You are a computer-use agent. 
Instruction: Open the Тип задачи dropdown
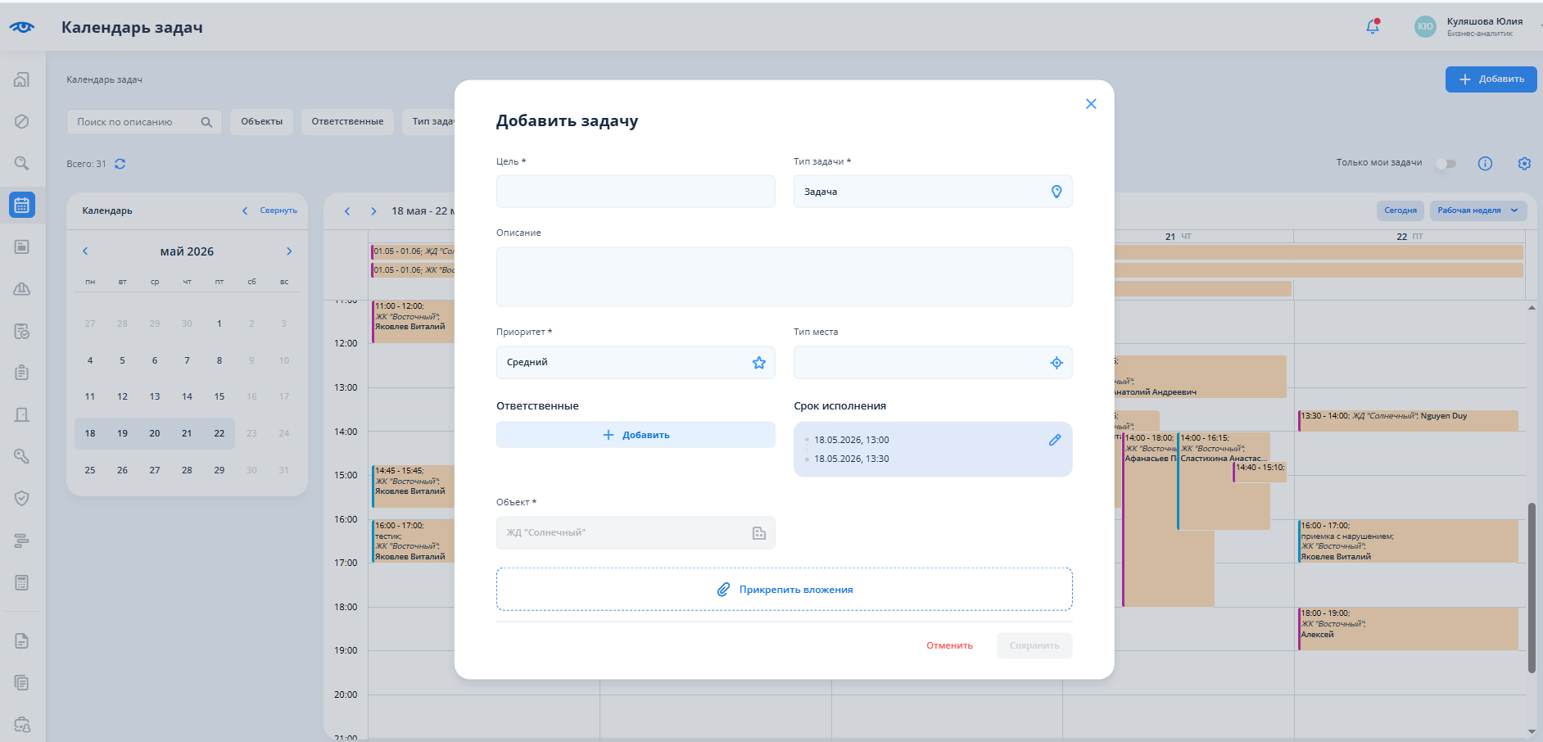tap(933, 192)
